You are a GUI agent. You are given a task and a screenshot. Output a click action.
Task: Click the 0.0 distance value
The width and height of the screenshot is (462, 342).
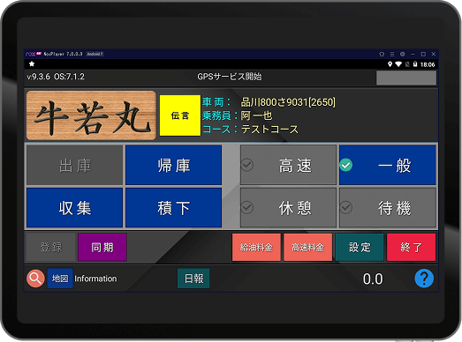373,279
